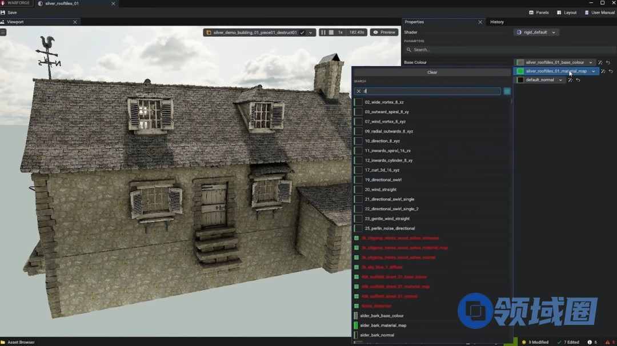This screenshot has height=346, width=617.
Task: Open the viewport hamburger menu
Action: (x=3, y=33)
